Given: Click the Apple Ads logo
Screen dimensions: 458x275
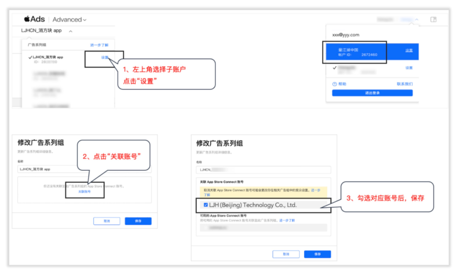Looking at the screenshot, I should 34,19.
